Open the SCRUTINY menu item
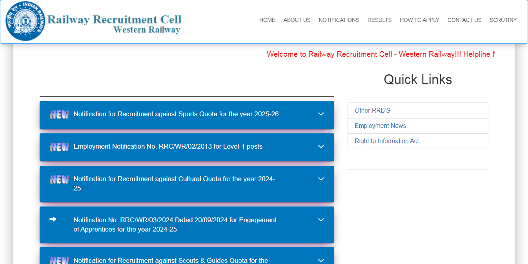 503,20
